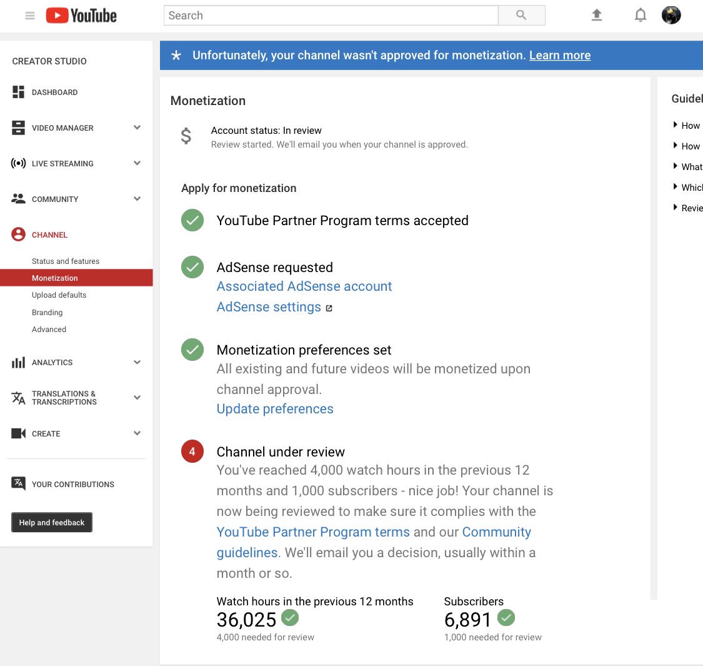This screenshot has width=703, height=666.
Task: Click the Translations language icon
Action: (x=18, y=398)
